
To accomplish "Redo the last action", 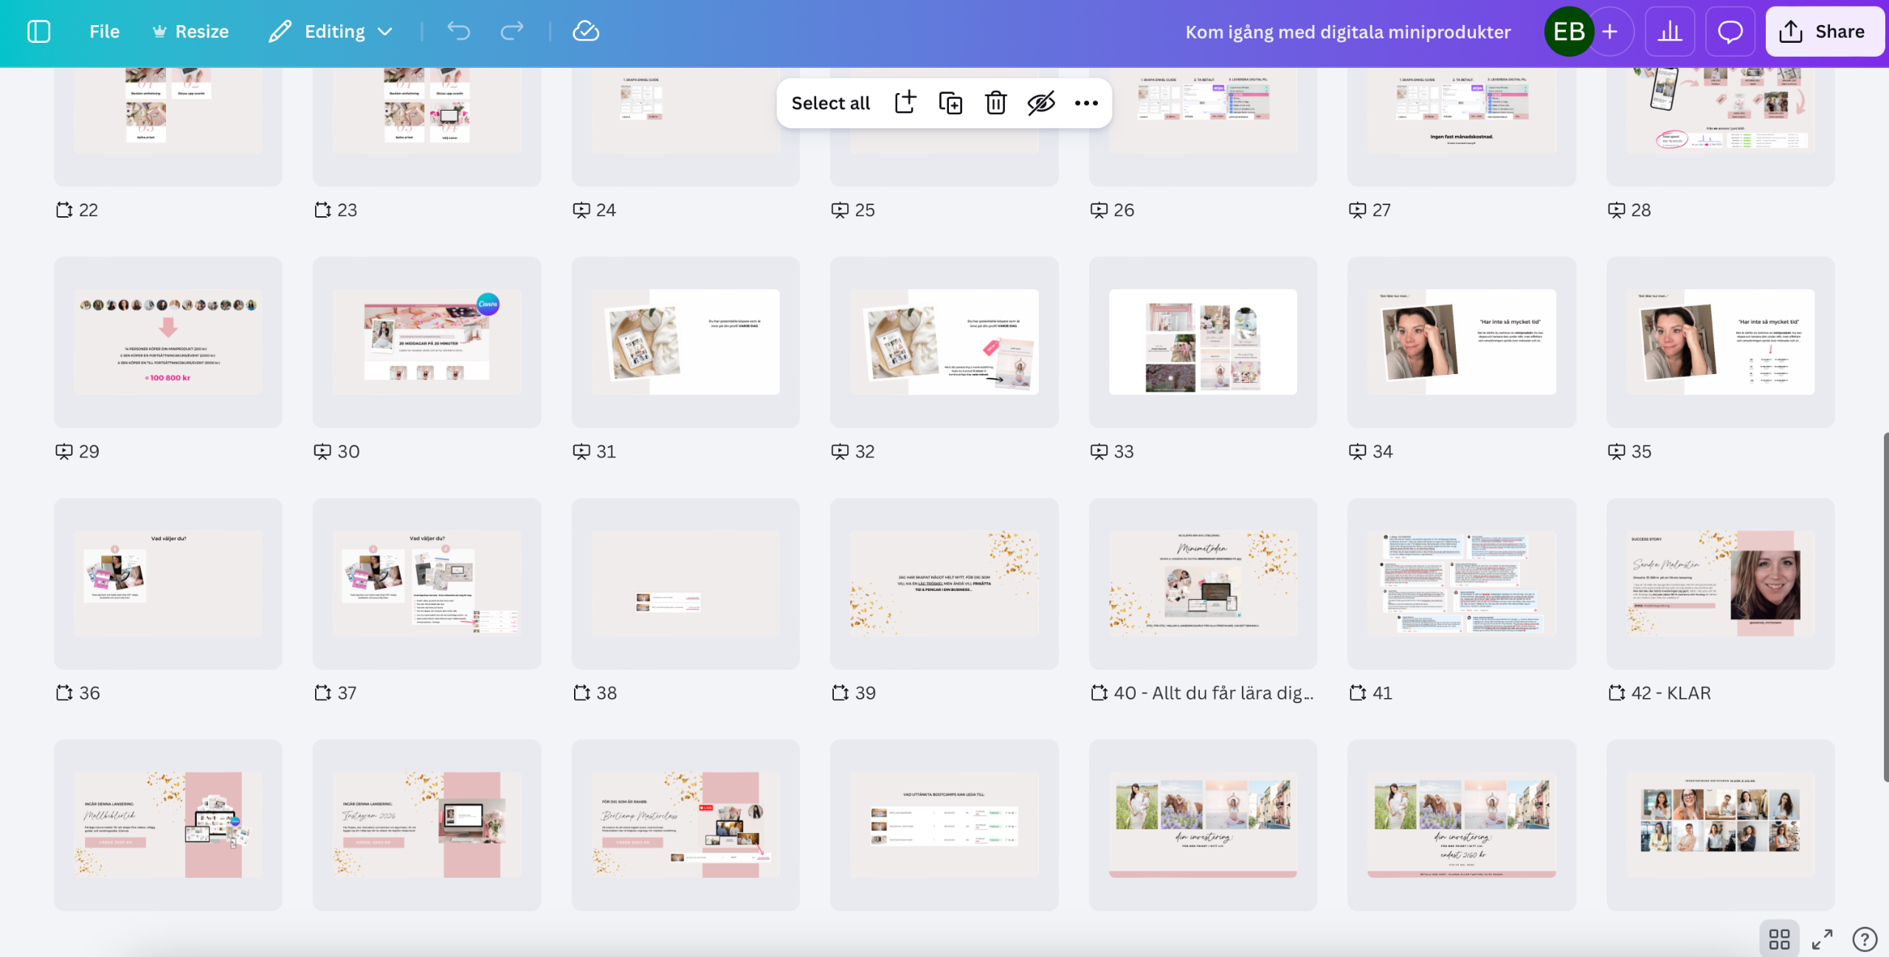I will click(512, 32).
